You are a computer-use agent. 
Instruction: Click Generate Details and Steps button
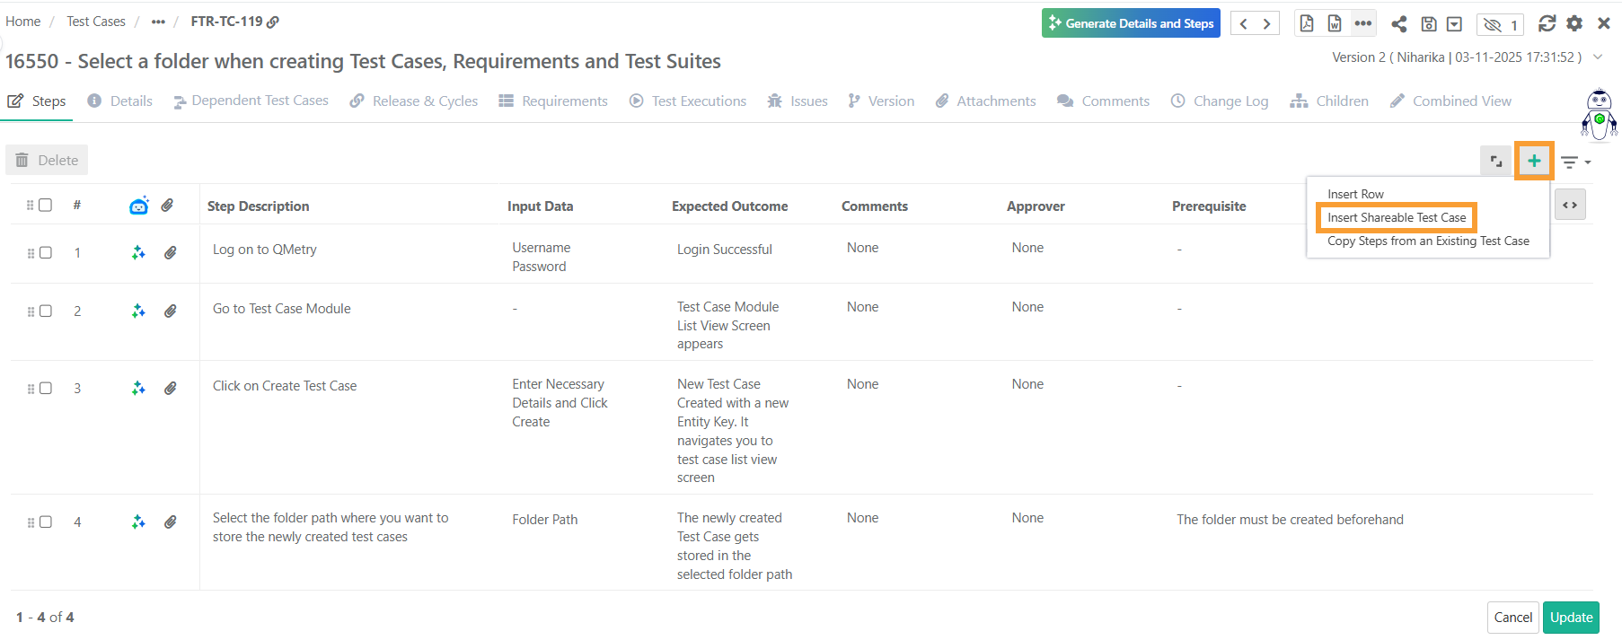(x=1131, y=23)
